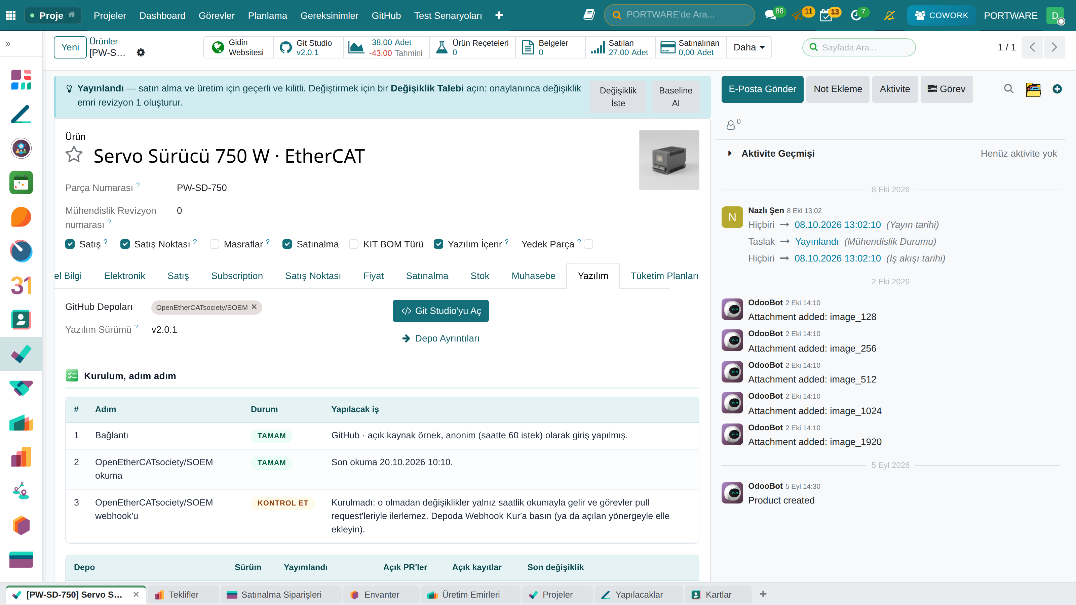The image size is (1076, 605).
Task: Toggle the Yazılım İçerir checkbox
Action: [438, 244]
